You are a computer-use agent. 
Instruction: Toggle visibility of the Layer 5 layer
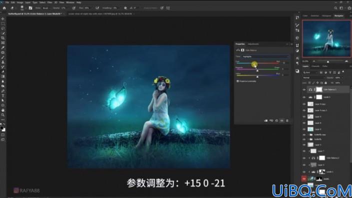click(x=304, y=145)
